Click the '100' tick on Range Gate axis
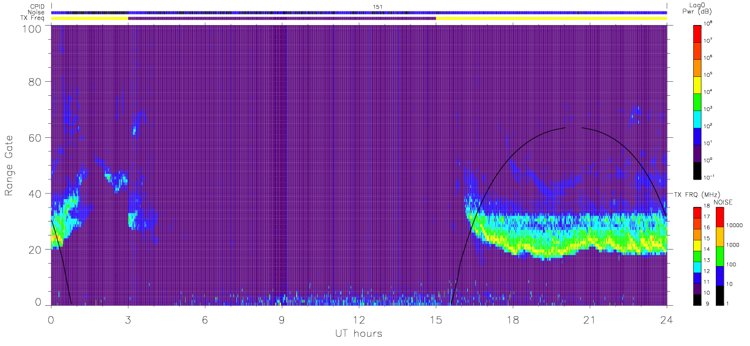750x346 pixels. (33, 29)
